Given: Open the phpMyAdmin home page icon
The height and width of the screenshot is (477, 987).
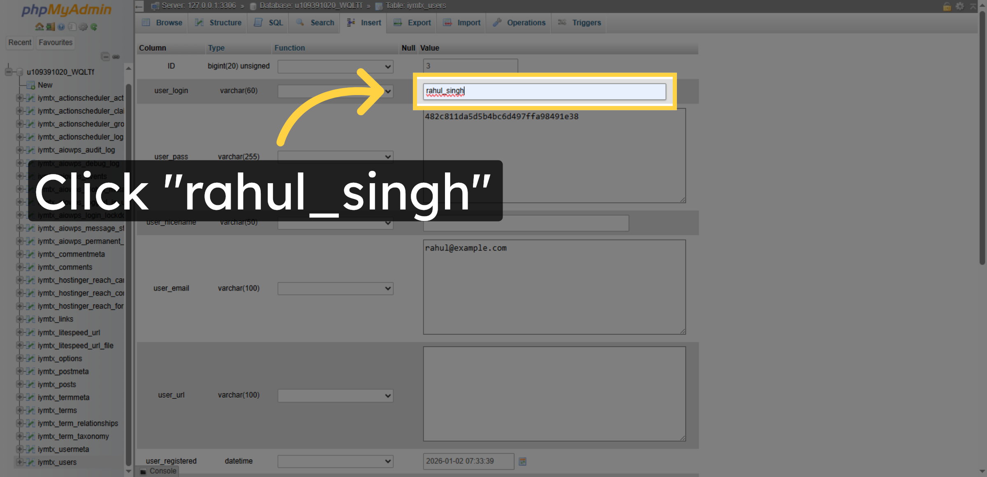Looking at the screenshot, I should tap(39, 27).
